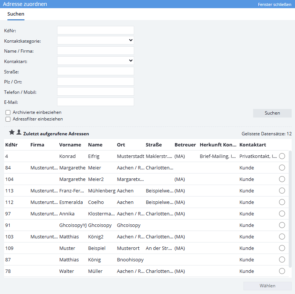The height and width of the screenshot is (294, 295).
Task: Click the Name column header
Action: click(95, 145)
